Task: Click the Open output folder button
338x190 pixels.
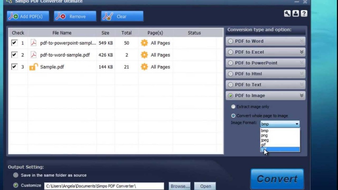Action: click(x=205, y=186)
